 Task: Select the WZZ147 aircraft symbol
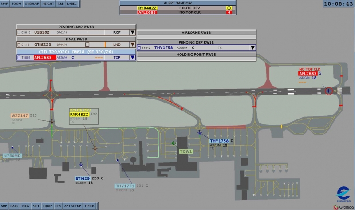click(x=52, y=121)
